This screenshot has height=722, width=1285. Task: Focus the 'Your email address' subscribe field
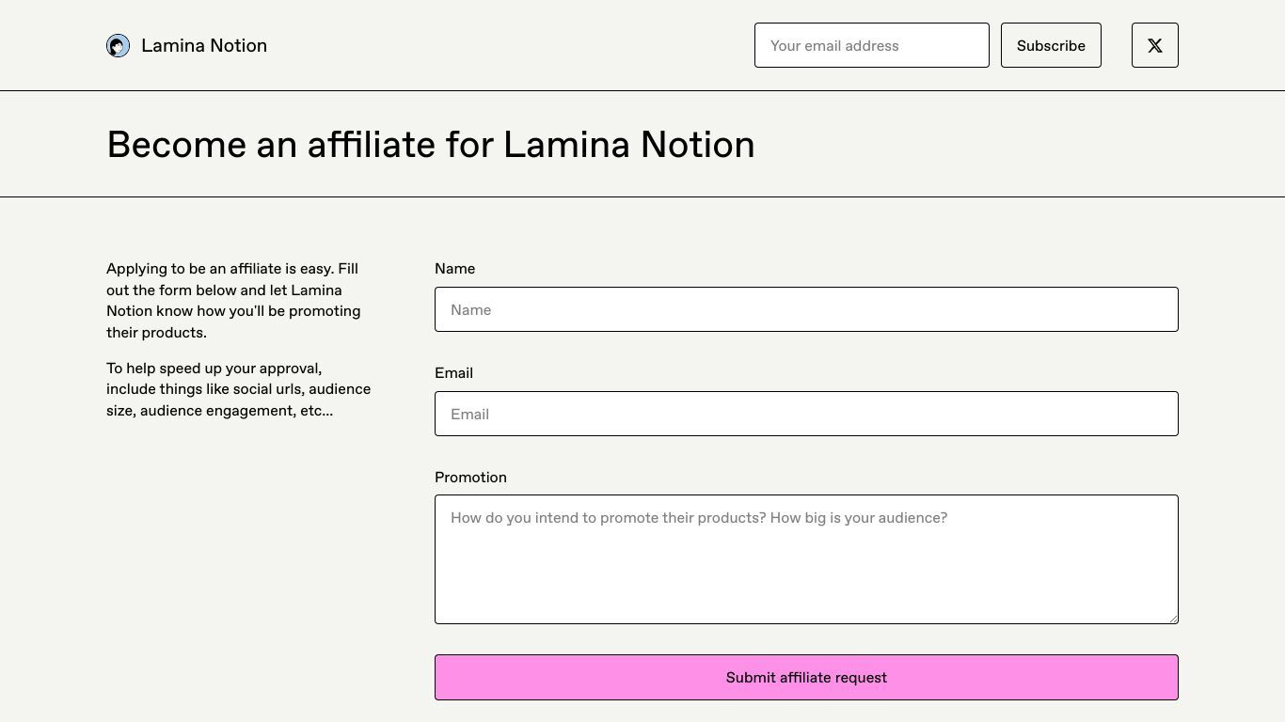(871, 45)
